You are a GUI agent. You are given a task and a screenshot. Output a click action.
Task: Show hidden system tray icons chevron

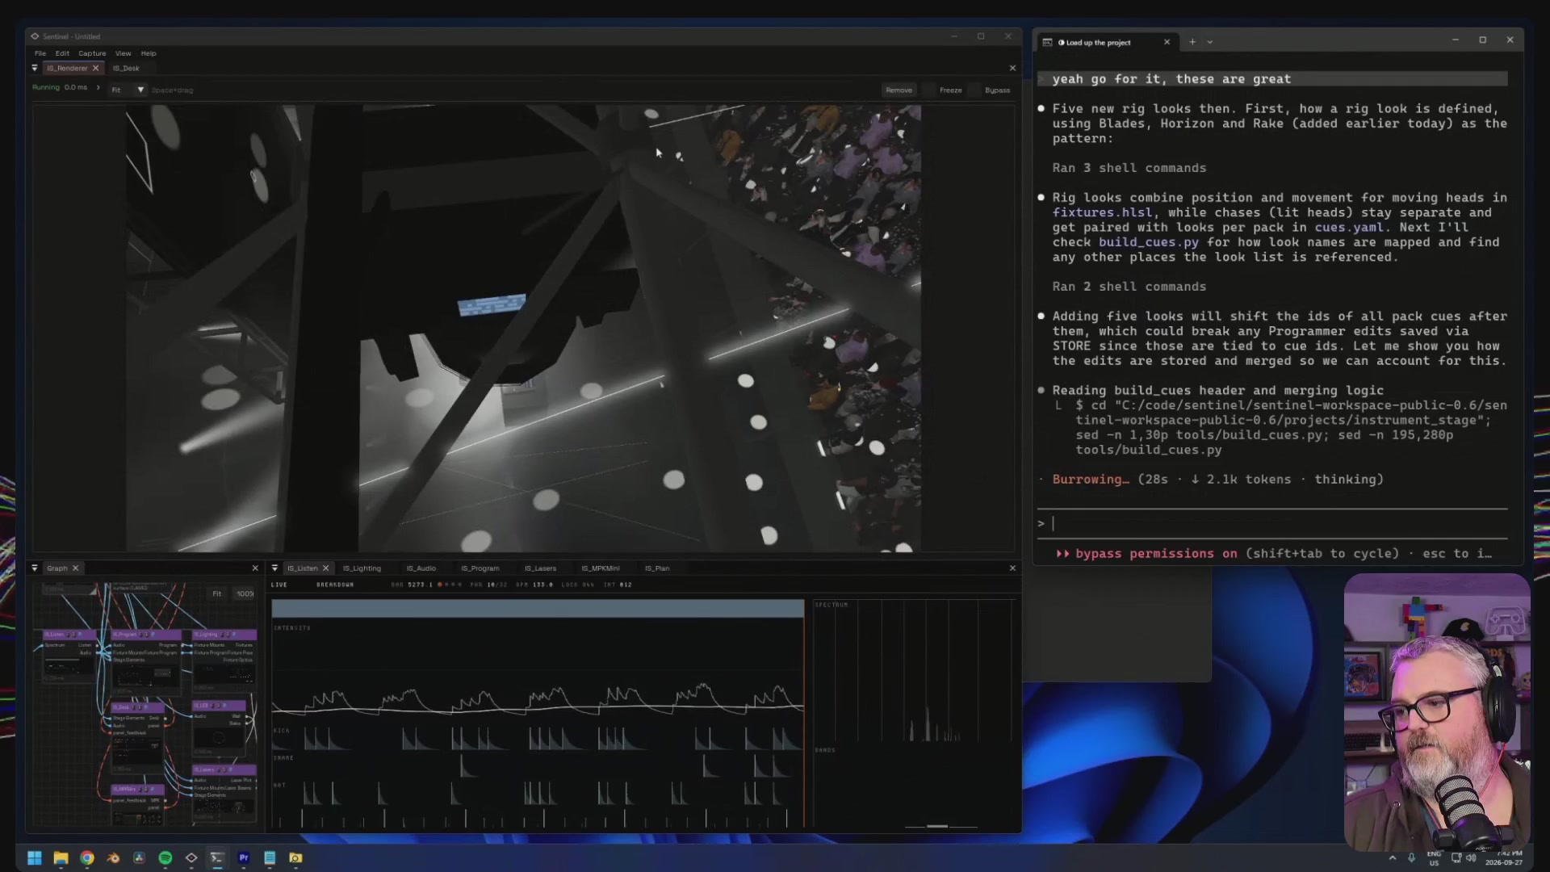1393,858
